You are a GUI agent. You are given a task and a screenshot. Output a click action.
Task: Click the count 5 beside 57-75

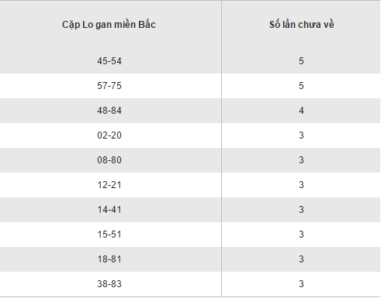[301, 86]
